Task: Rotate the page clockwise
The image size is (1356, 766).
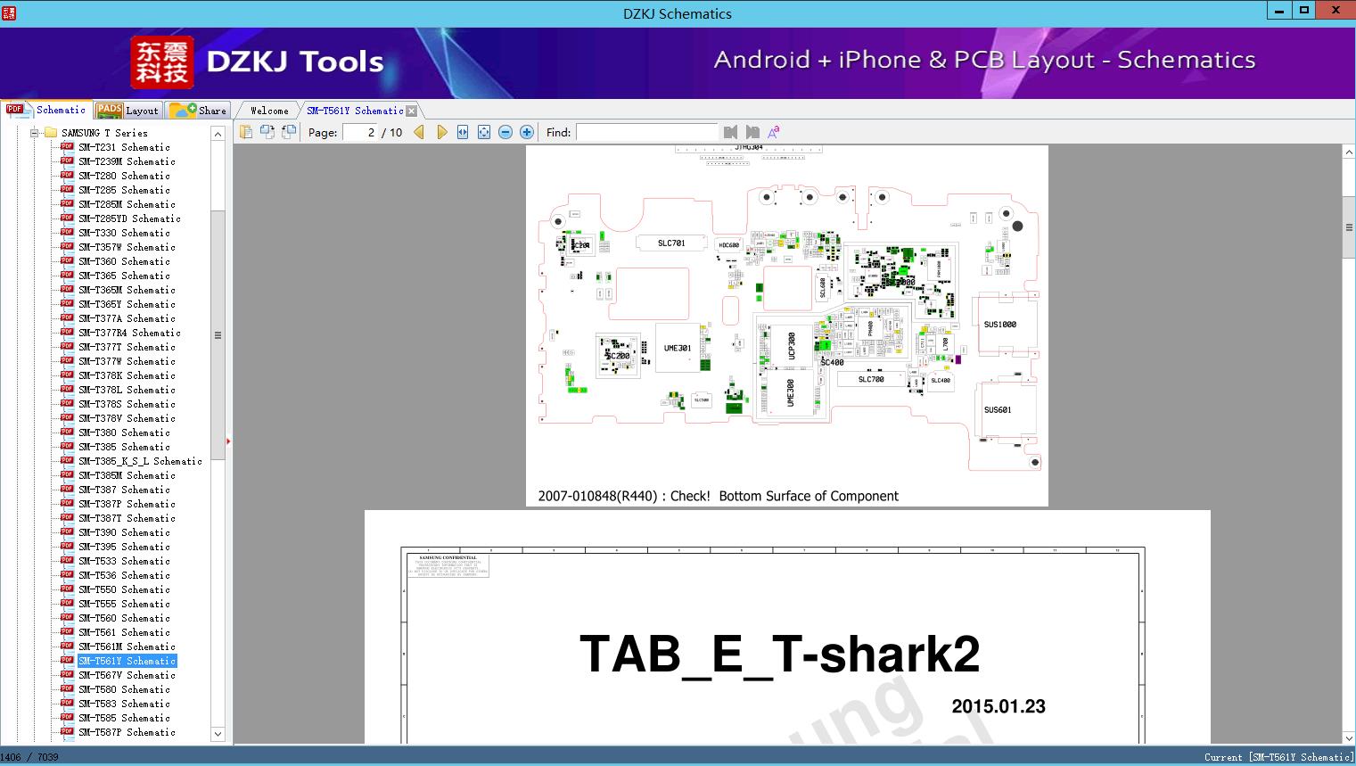Action: click(x=267, y=132)
